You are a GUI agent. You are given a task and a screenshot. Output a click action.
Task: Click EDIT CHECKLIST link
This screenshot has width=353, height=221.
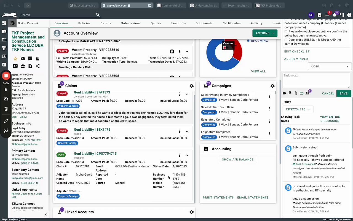tap(297, 51)
